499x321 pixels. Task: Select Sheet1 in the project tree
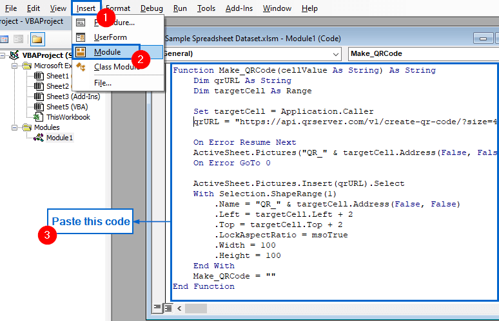point(57,76)
